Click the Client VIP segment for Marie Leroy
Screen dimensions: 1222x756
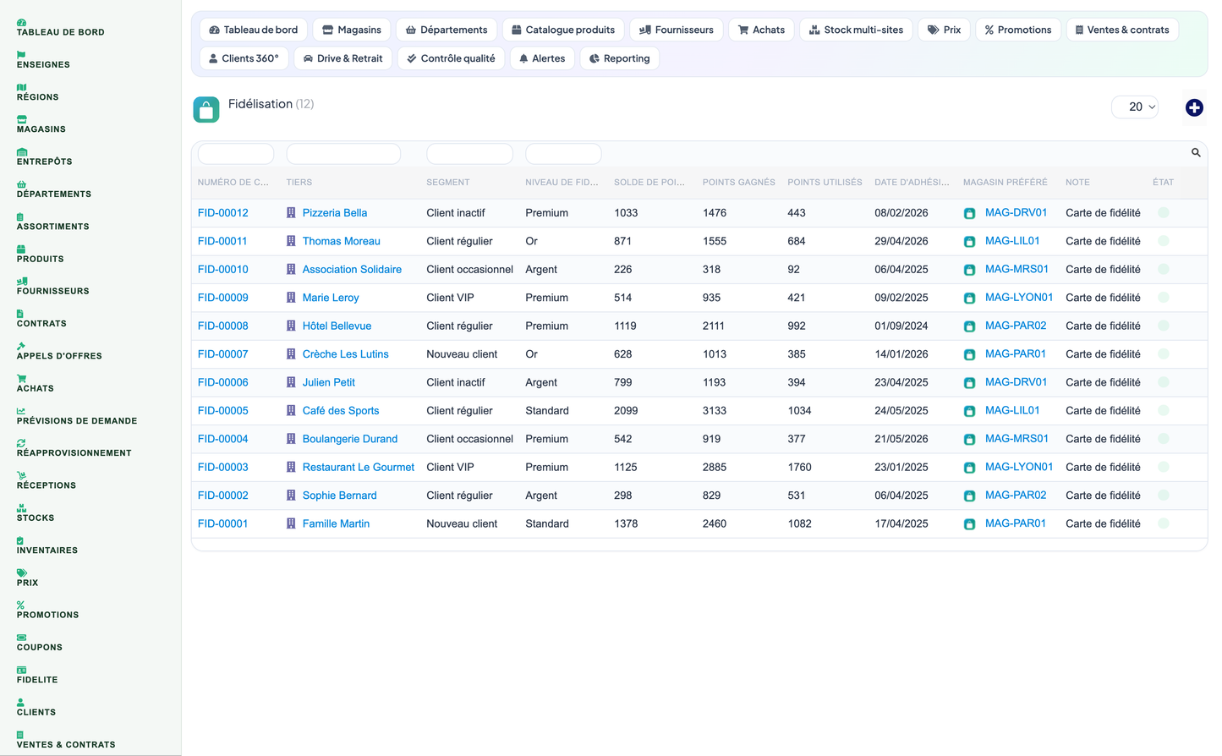tap(450, 298)
